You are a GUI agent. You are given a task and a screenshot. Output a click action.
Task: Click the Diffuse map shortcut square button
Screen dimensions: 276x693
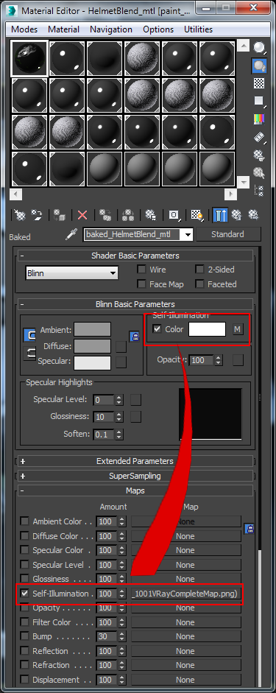pyautogui.click(x=121, y=346)
